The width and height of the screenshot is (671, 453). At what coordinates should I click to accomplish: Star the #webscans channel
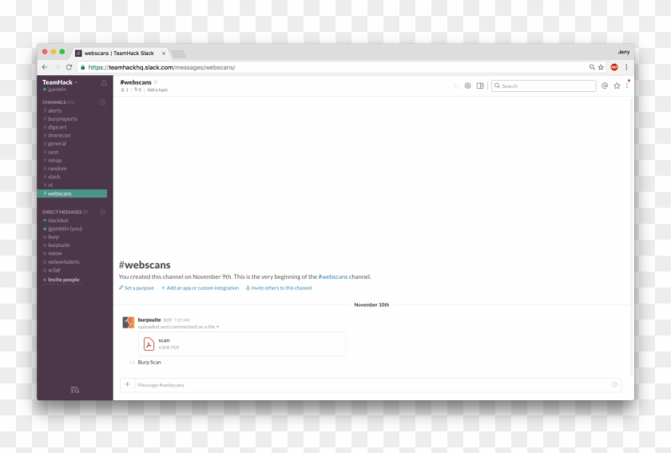[156, 81]
